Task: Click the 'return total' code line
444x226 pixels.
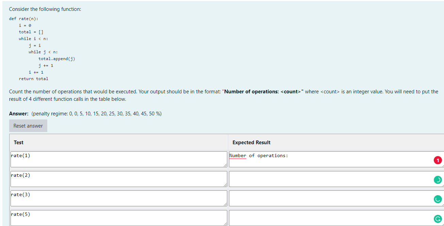Action: pos(34,79)
